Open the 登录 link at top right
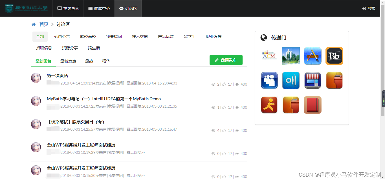 click(x=369, y=8)
